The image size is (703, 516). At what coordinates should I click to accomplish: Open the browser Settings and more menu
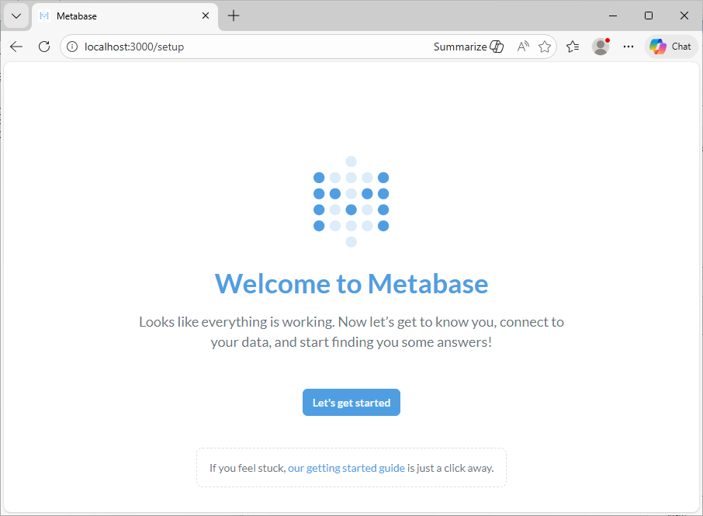tap(628, 47)
